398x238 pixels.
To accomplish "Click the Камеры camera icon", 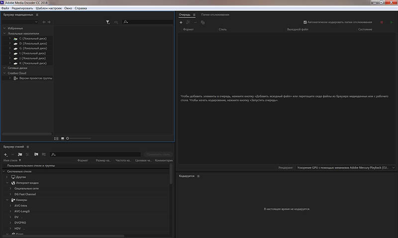I will (x=13, y=200).
